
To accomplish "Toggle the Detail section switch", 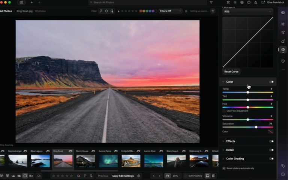I will [271, 150].
